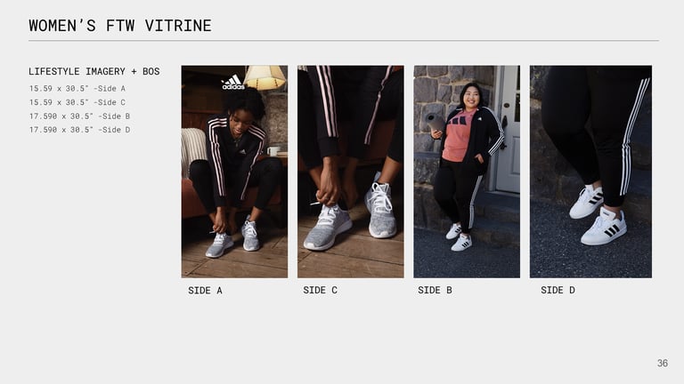Click the gray knit sneaker in Side C photo
The height and width of the screenshot is (384, 684).
coord(328,228)
